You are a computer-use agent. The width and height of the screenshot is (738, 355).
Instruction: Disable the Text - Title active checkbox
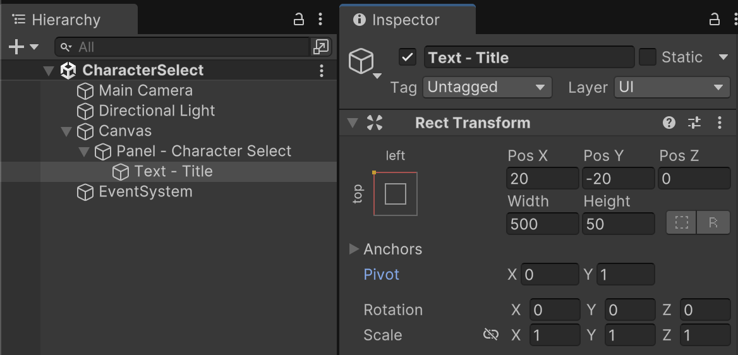pos(408,57)
